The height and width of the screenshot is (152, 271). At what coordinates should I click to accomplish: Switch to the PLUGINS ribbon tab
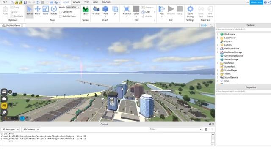pyautogui.click(x=106, y=2)
